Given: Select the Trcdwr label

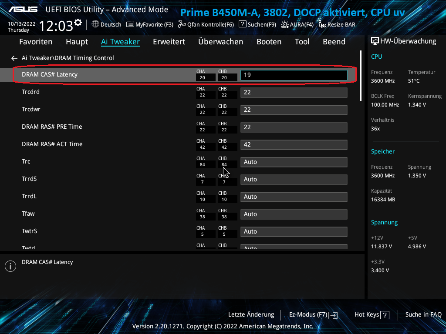Looking at the screenshot, I should click(31, 109).
